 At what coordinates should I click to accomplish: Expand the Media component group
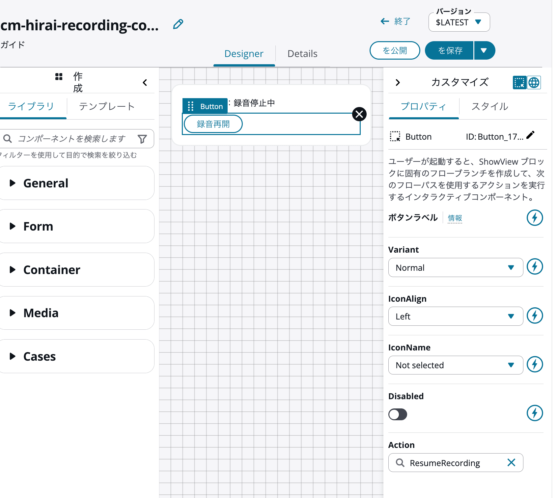pos(76,313)
